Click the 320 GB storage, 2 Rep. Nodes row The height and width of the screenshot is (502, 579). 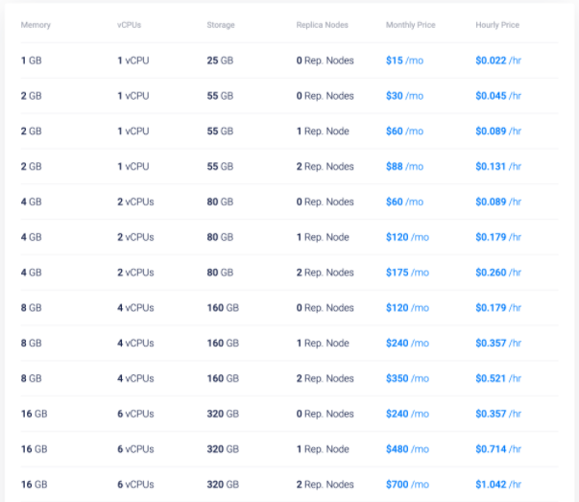(x=289, y=485)
